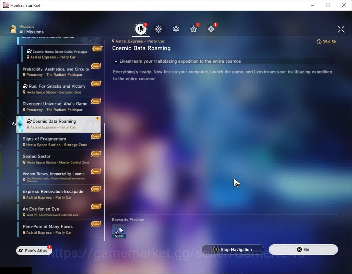352x274 pixels.
Task: Click the Livestream your trailblazing expedition objective
Action: [180, 61]
